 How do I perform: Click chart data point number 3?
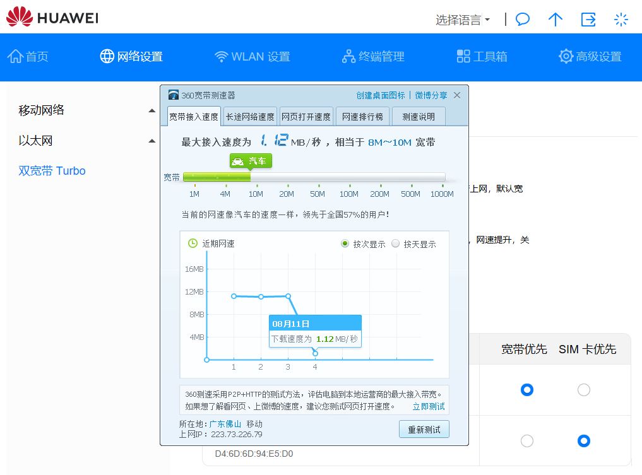pyautogui.click(x=288, y=296)
